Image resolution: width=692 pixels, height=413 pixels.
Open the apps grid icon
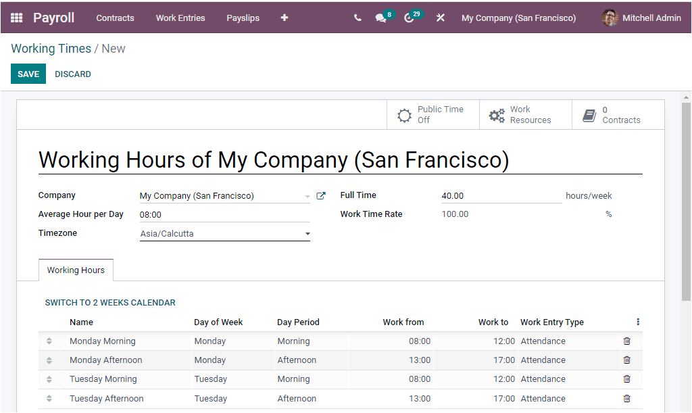[15, 18]
